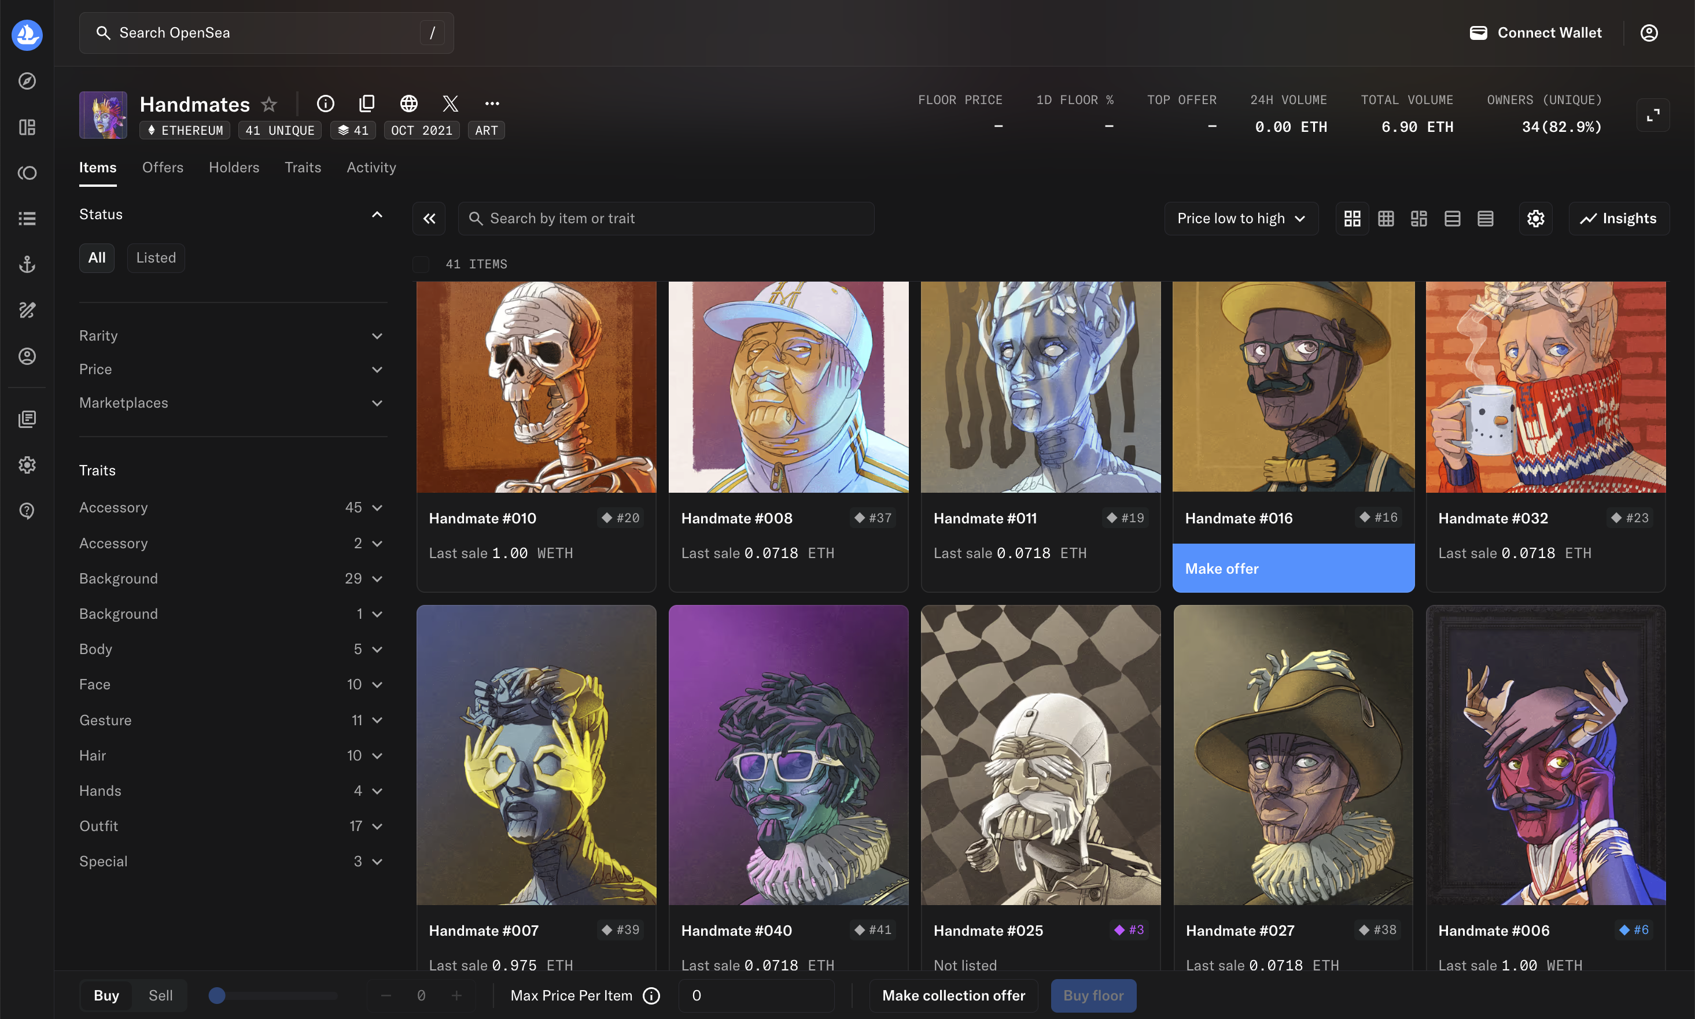Open the compass Discover icon in sidebar
1695x1019 pixels.
[27, 81]
